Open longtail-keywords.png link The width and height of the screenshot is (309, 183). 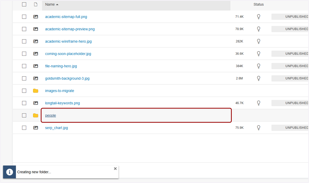click(x=62, y=103)
